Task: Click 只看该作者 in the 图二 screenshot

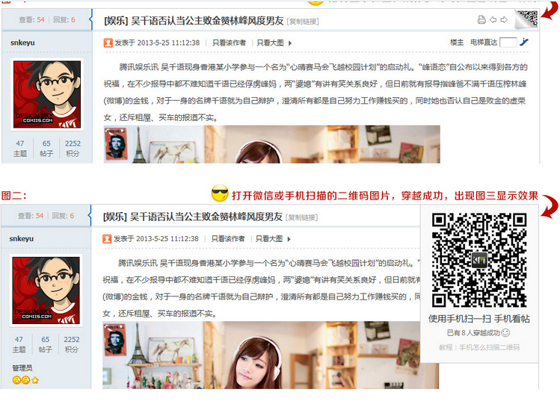Action: (x=228, y=239)
